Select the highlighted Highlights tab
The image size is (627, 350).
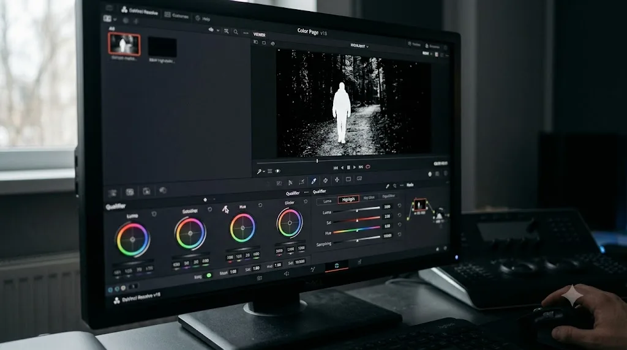tap(348, 199)
